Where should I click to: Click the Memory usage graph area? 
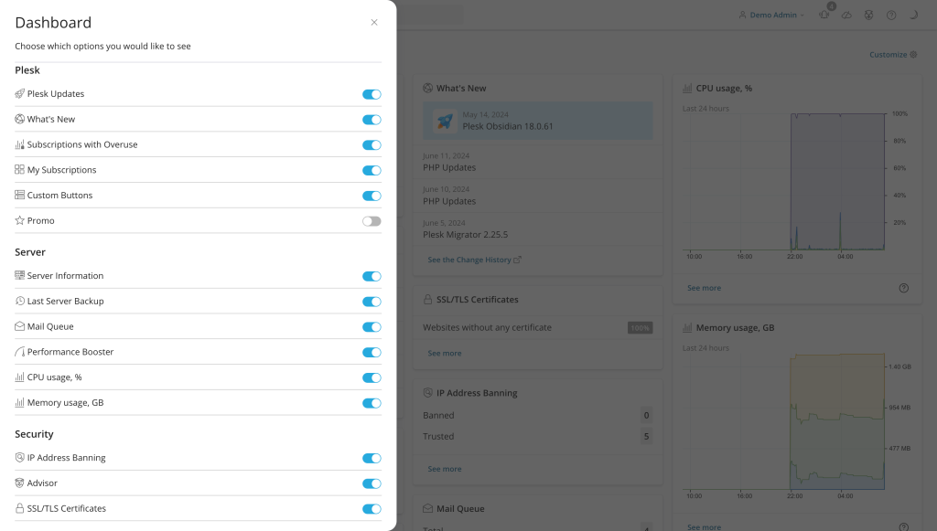click(x=786, y=422)
